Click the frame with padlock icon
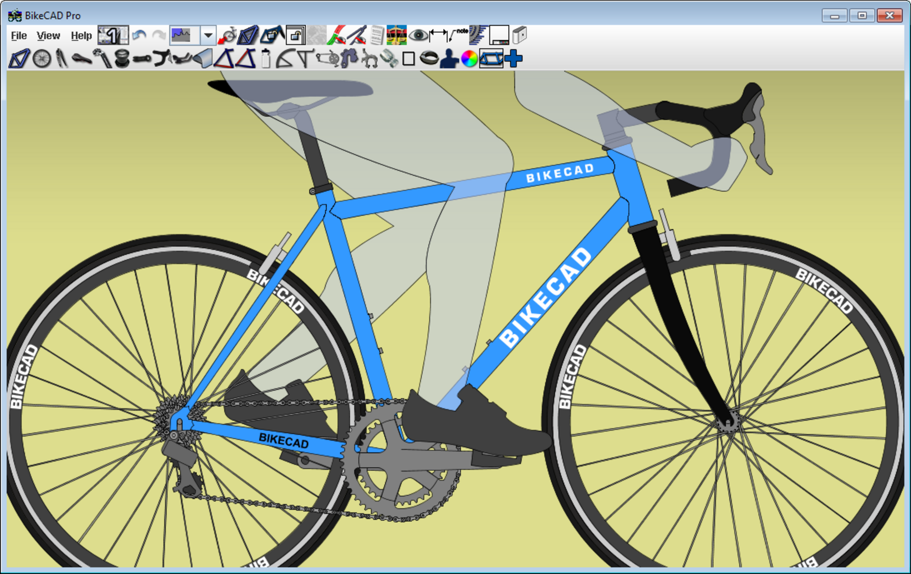Image resolution: width=911 pixels, height=574 pixels. tap(272, 35)
